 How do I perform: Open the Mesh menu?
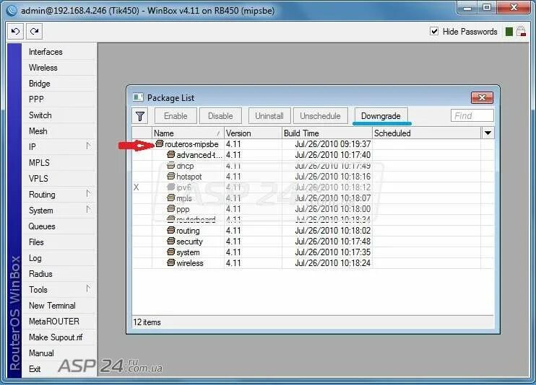tap(38, 131)
